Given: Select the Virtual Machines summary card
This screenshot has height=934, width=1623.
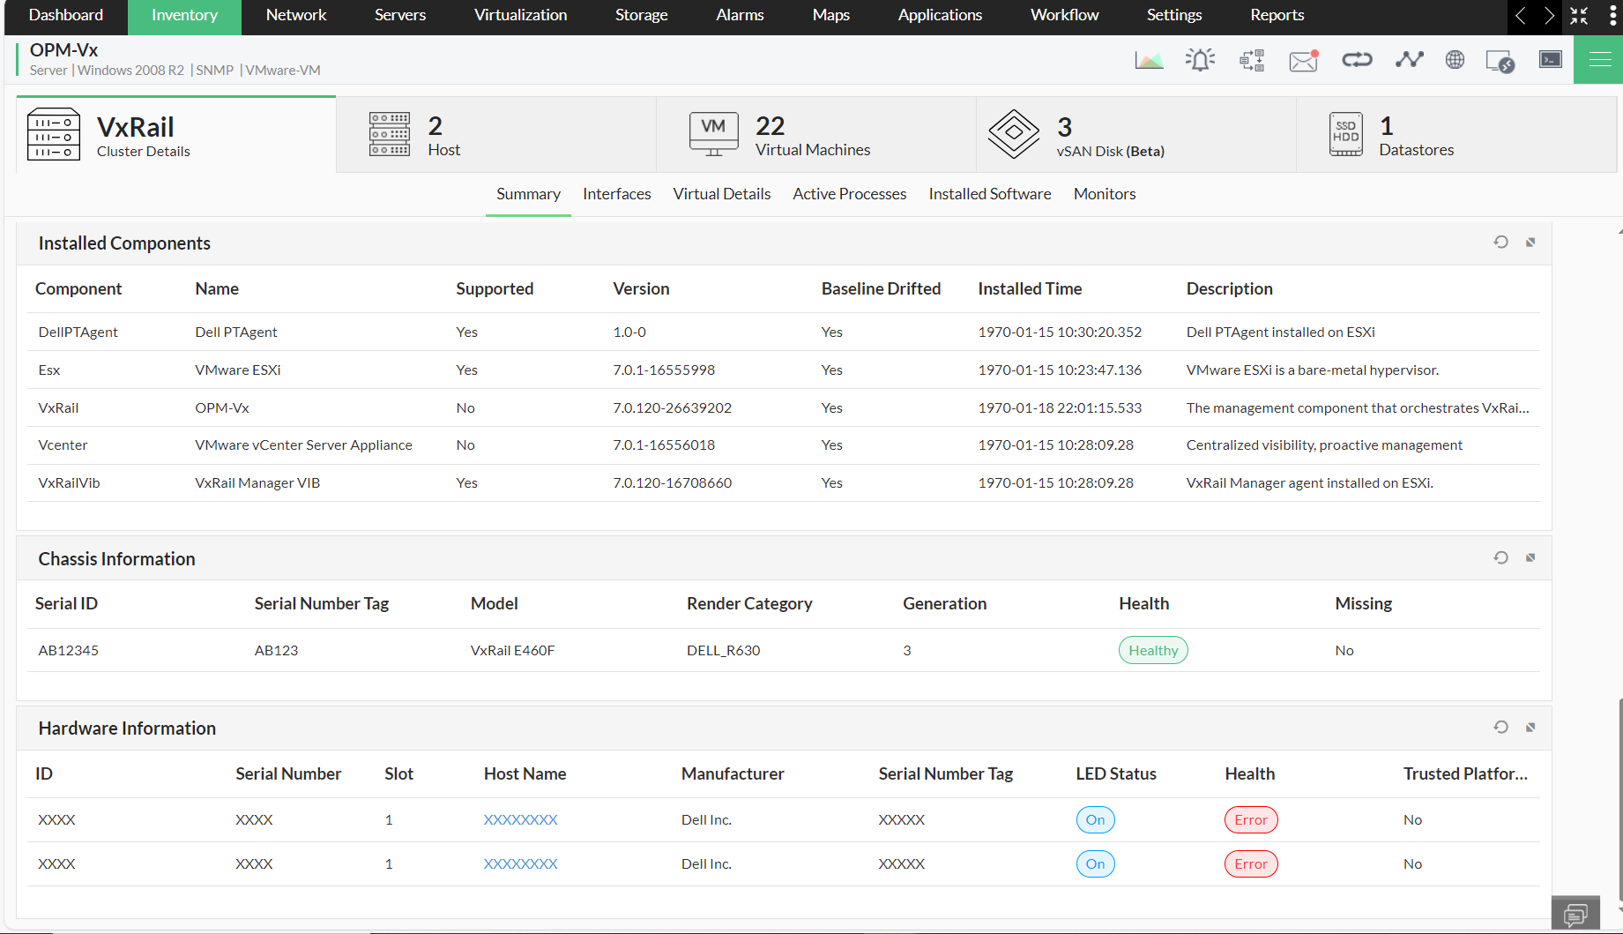Looking at the screenshot, I should (813, 135).
